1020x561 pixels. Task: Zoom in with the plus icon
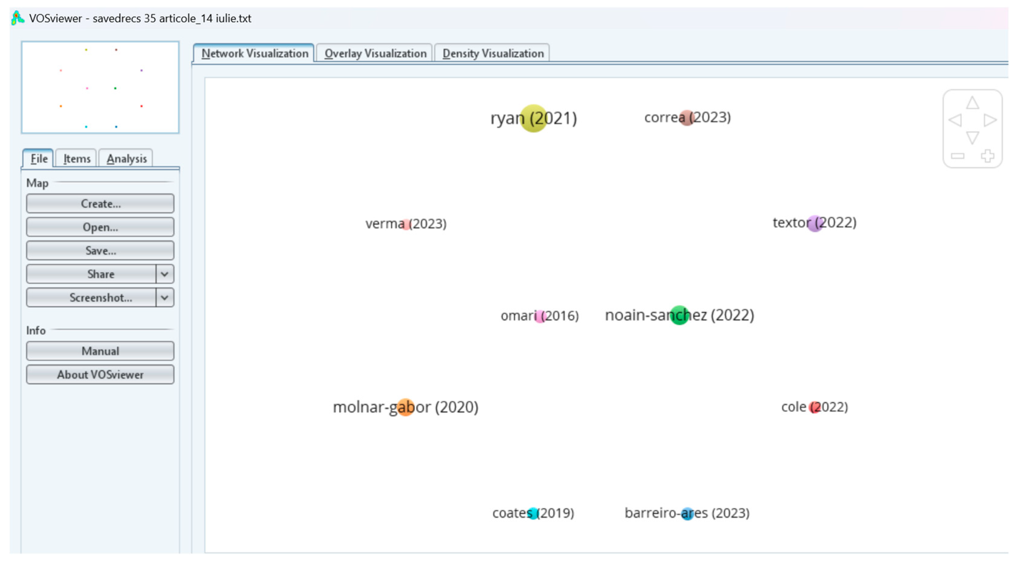tap(988, 156)
